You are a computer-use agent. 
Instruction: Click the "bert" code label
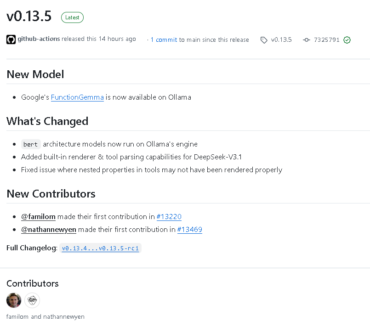pos(31,144)
